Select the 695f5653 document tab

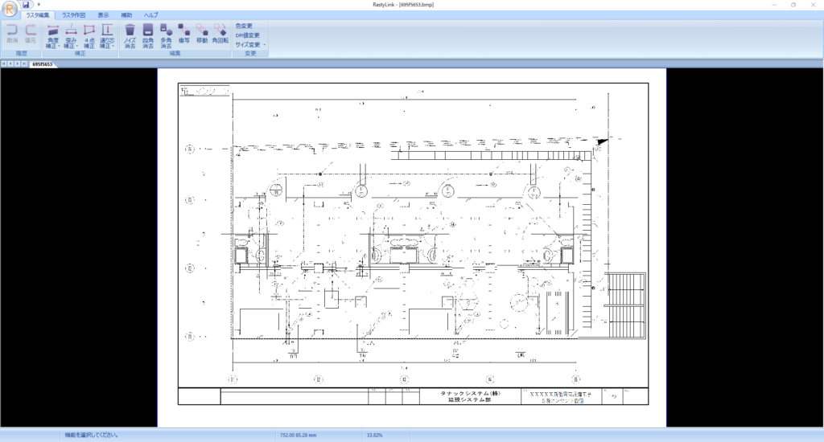43,63
